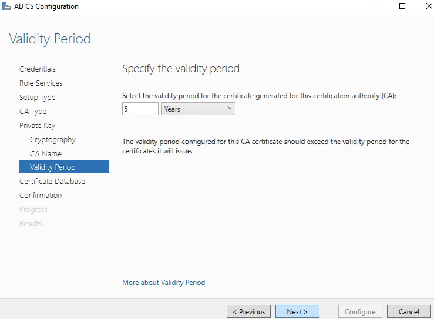434x319 pixels.
Task: Open the Cryptography sub-step
Action: pyautogui.click(x=53, y=139)
